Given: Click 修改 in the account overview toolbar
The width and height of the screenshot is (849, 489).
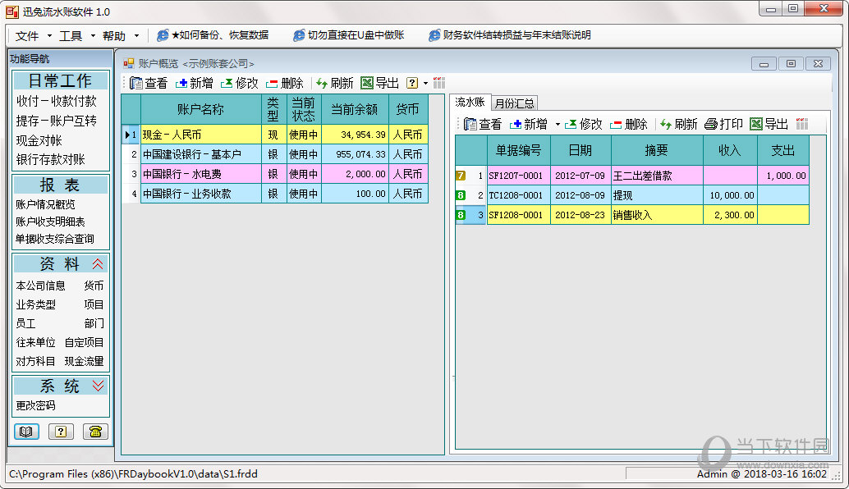Looking at the screenshot, I should tap(240, 83).
